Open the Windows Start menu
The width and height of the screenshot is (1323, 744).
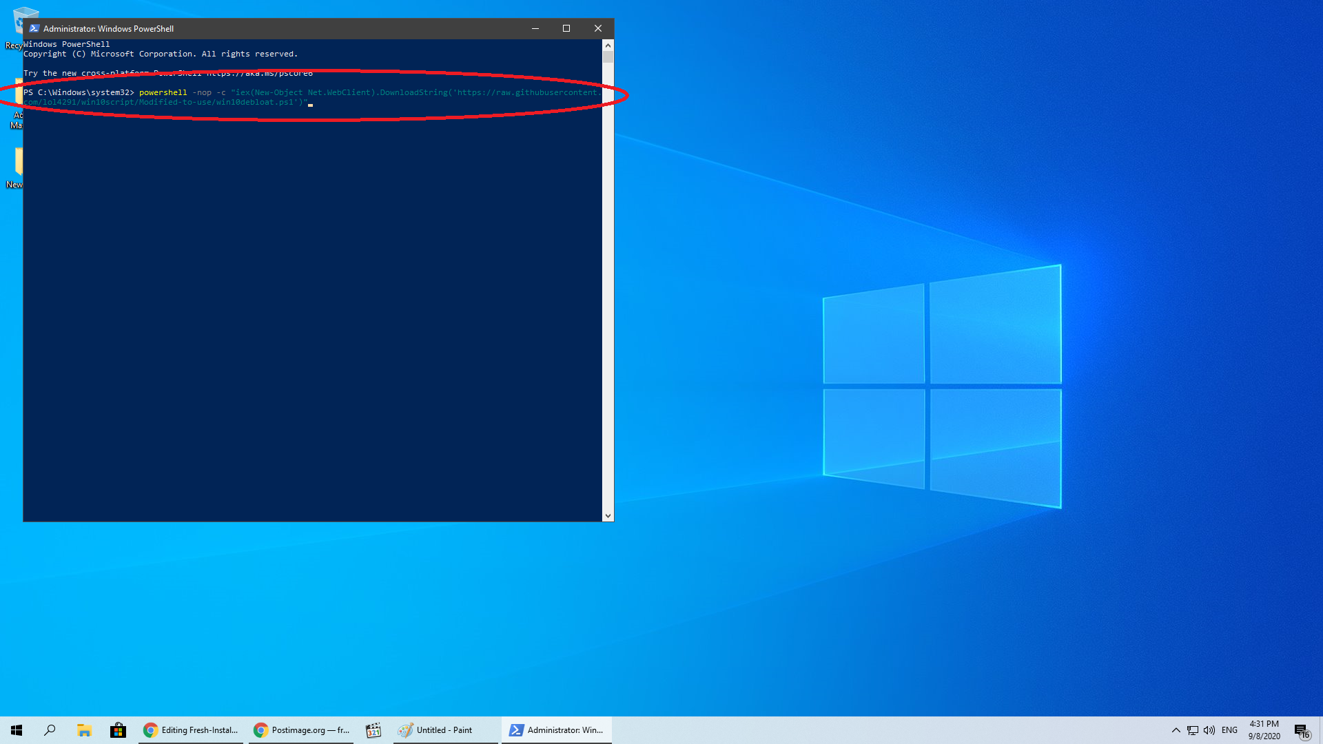[17, 730]
